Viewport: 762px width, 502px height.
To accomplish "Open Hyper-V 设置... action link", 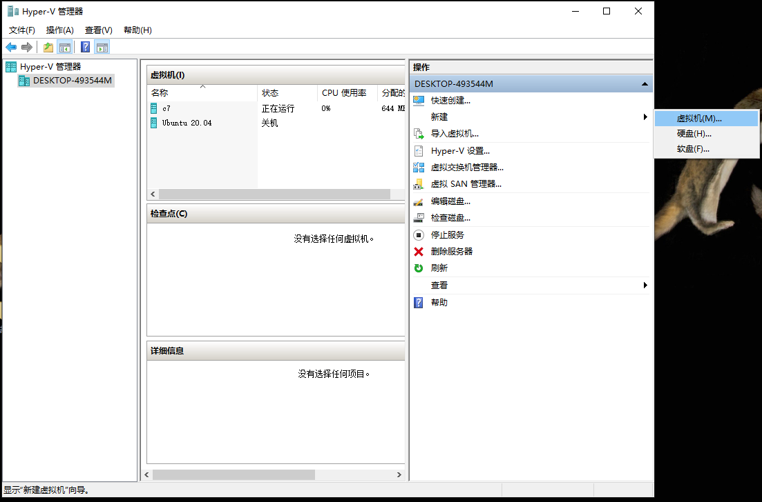I will [x=460, y=151].
